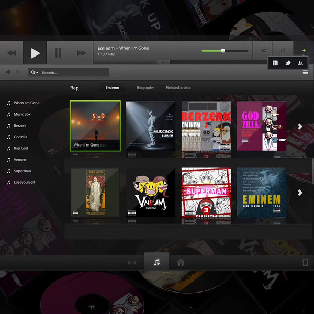Go back with the left navigation arrow
The height and width of the screenshot is (314, 314).
point(8,72)
